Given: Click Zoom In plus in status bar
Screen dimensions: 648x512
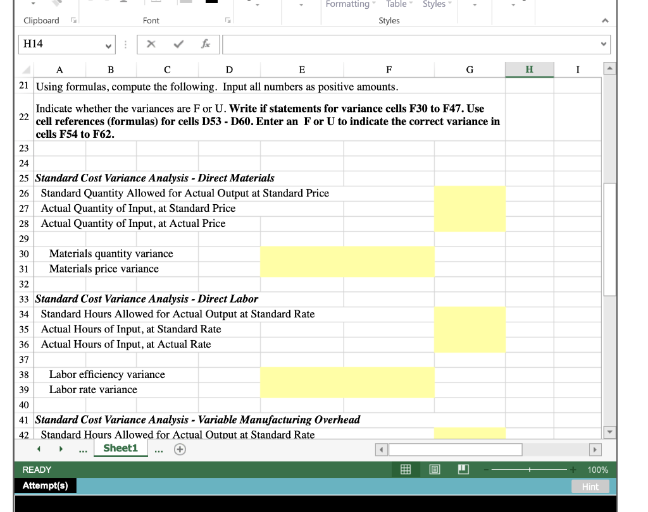Looking at the screenshot, I should (573, 469).
